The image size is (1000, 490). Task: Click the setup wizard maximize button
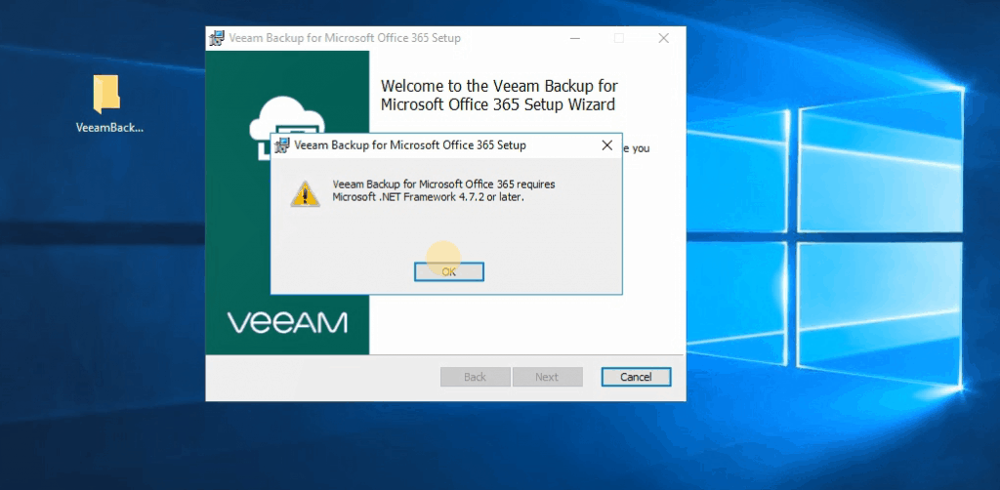coord(619,38)
